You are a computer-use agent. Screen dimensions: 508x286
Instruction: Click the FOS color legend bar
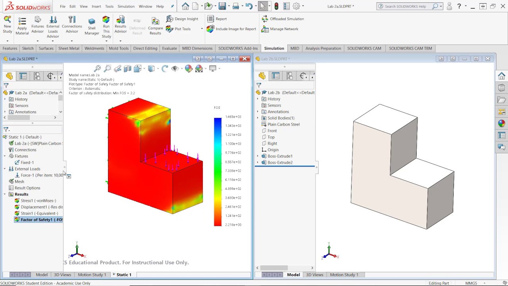click(218, 172)
